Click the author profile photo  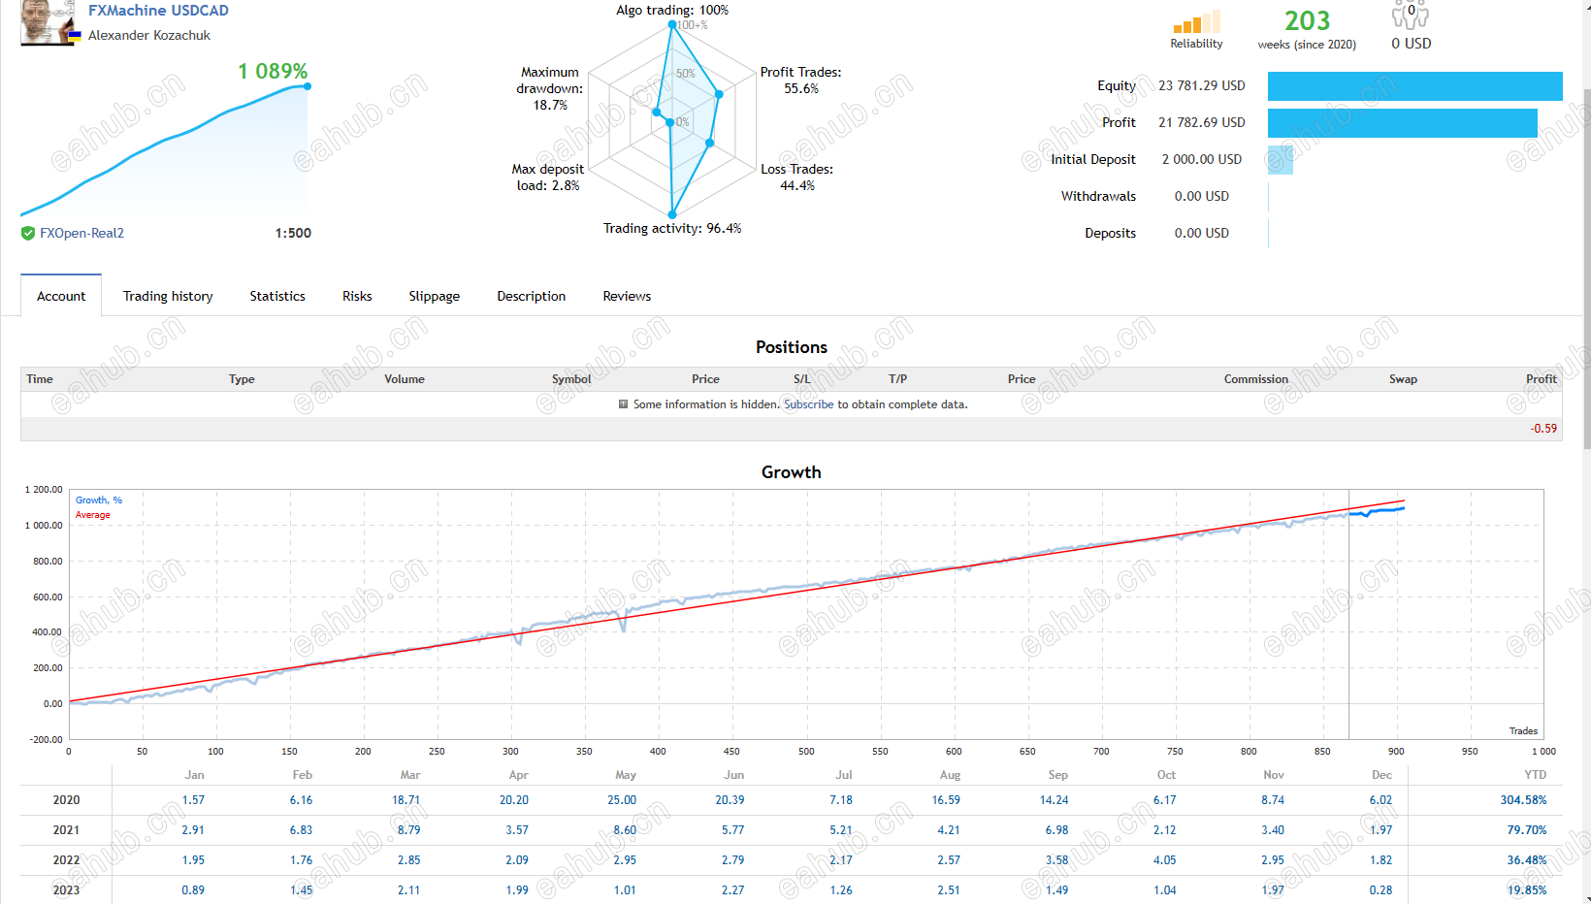point(47,21)
